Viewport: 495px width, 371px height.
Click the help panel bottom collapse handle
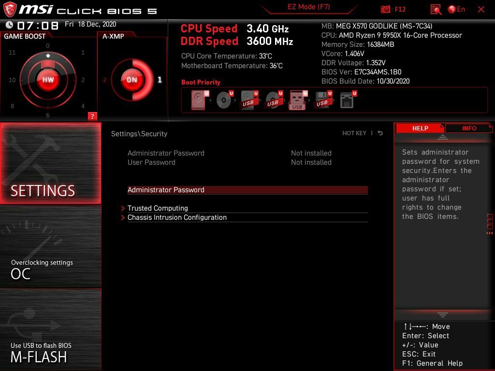443,314
